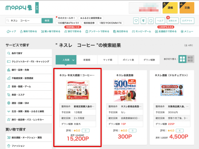Select ファッション category
The height and width of the screenshot is (149, 199).
pyautogui.click(x=29, y=146)
